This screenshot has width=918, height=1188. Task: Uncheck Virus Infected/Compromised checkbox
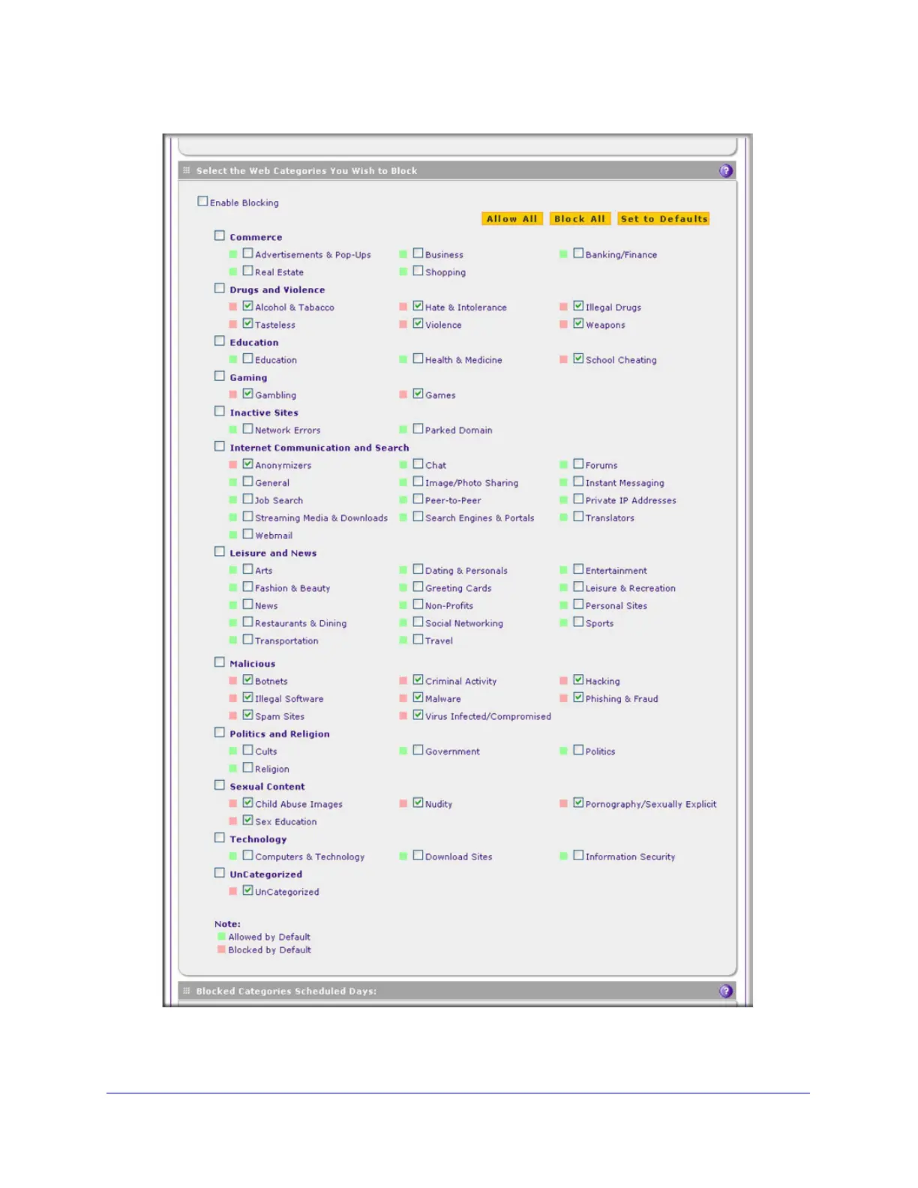coord(418,715)
